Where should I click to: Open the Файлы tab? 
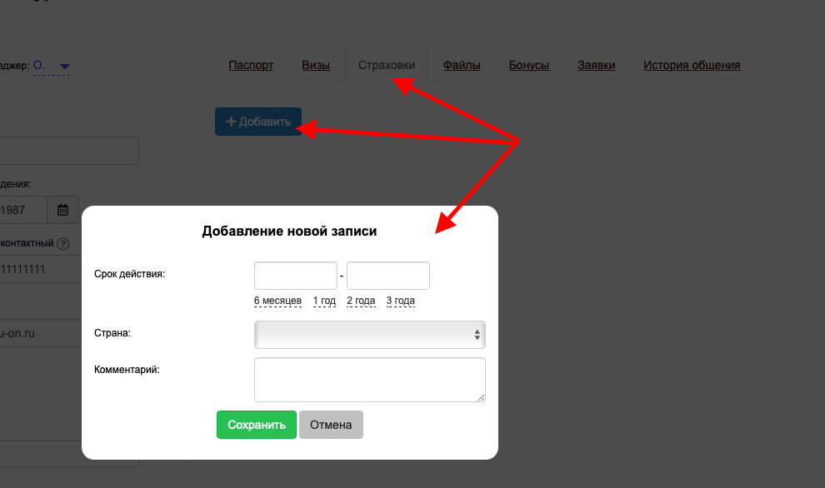(x=462, y=65)
